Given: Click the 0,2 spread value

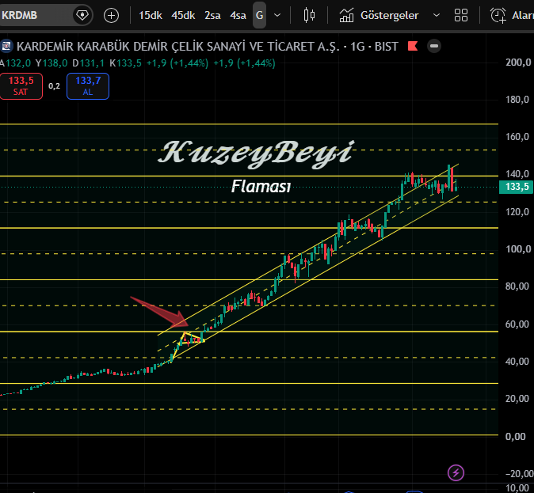Looking at the screenshot, I should tap(54, 86).
